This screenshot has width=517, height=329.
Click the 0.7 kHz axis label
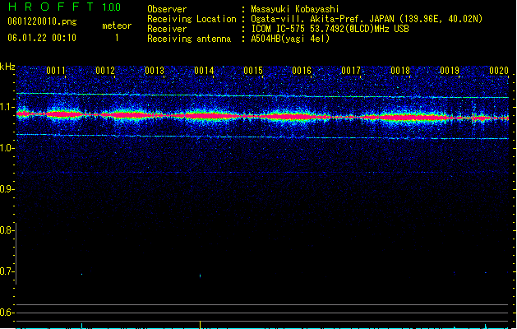7,271
